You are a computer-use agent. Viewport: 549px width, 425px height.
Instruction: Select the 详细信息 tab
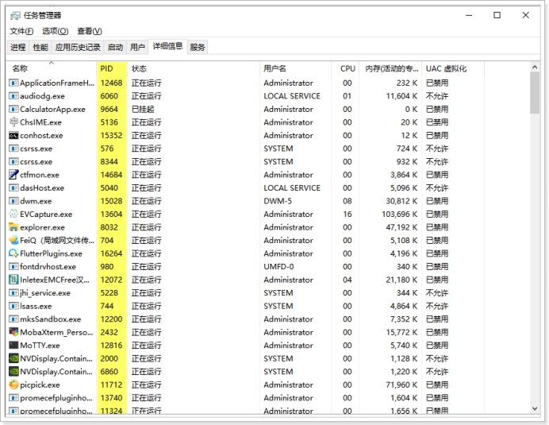point(167,46)
